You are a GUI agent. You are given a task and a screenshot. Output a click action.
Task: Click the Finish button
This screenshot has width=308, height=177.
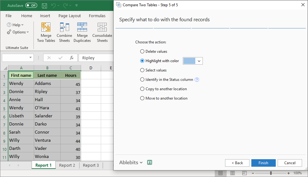264,163
